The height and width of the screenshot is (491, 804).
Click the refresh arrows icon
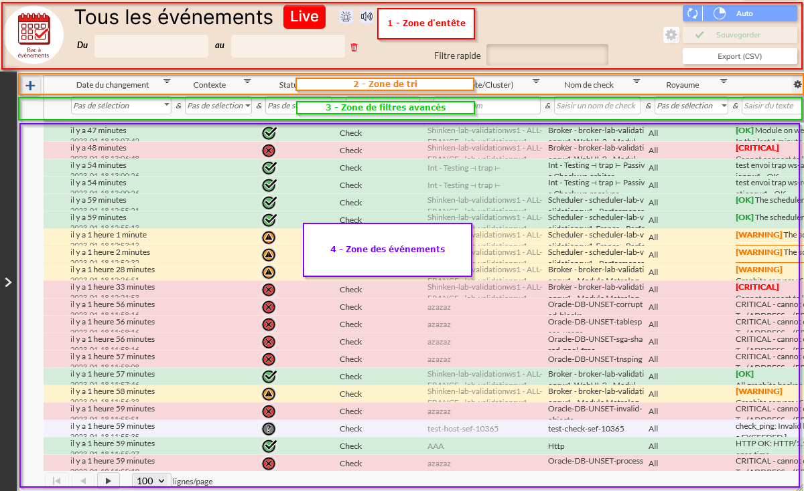pos(693,13)
